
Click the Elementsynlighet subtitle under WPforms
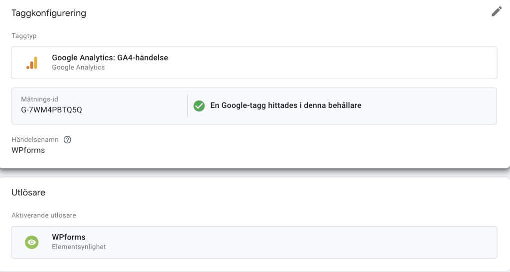[x=79, y=247]
